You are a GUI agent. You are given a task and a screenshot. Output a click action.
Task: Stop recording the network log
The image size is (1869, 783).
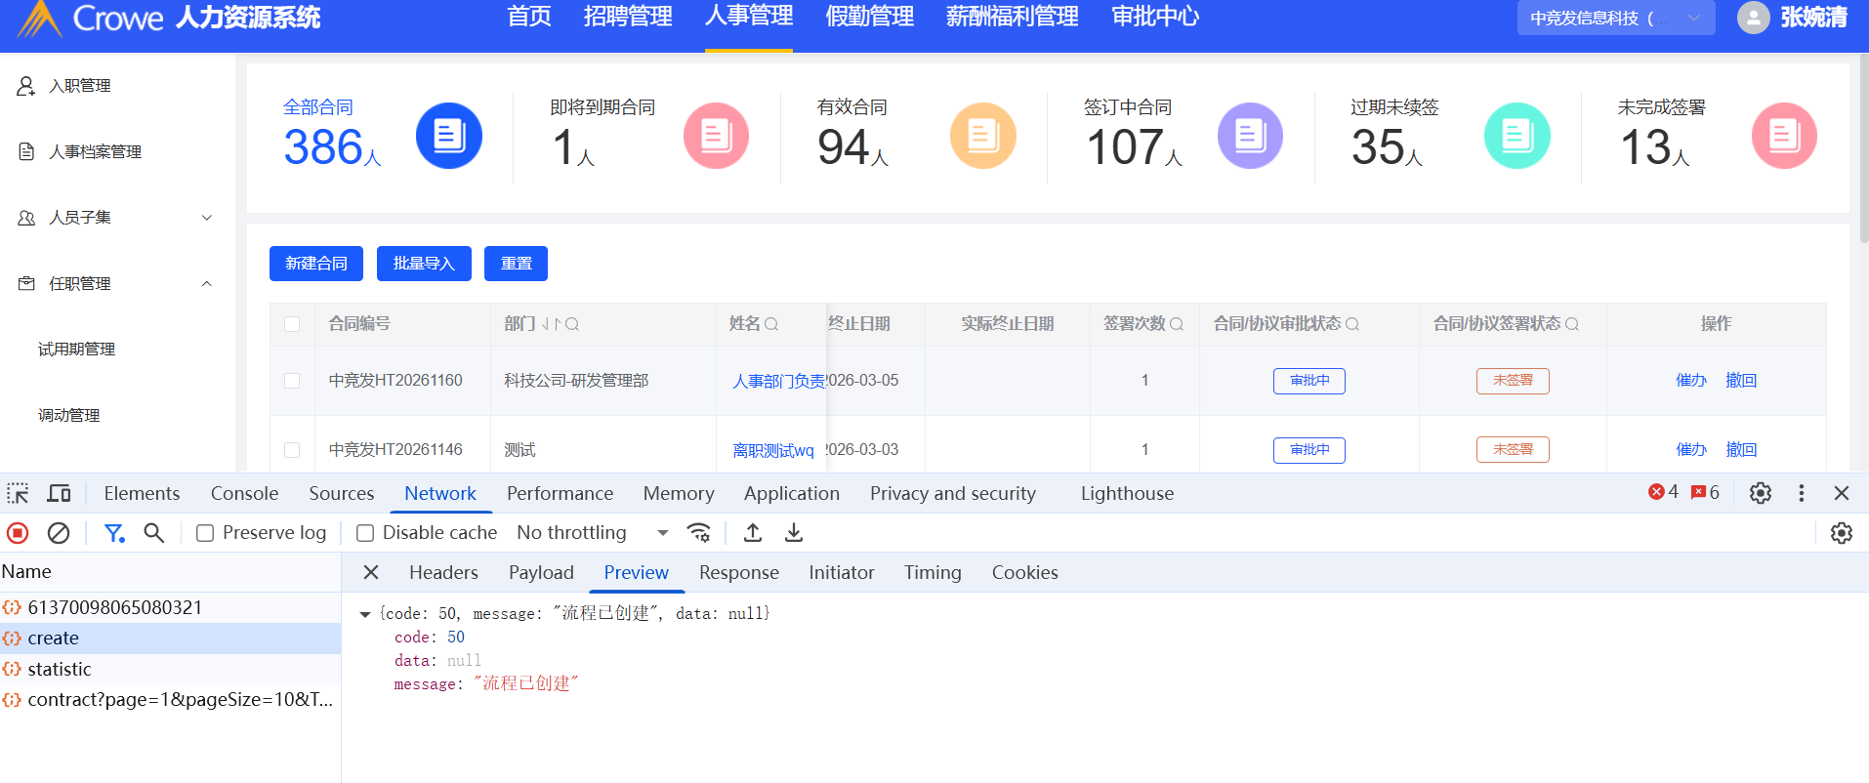click(x=18, y=533)
